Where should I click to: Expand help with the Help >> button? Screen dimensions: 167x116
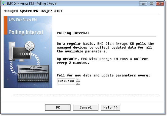110,107
